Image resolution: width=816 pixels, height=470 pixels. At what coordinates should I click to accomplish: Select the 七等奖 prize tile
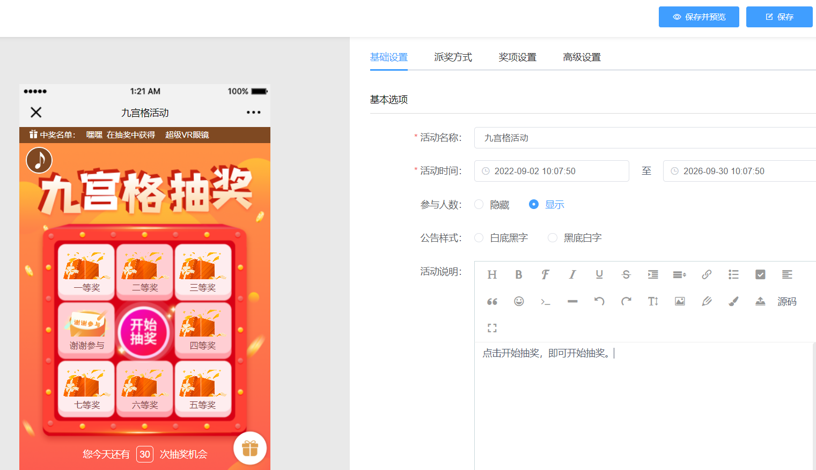point(86,389)
